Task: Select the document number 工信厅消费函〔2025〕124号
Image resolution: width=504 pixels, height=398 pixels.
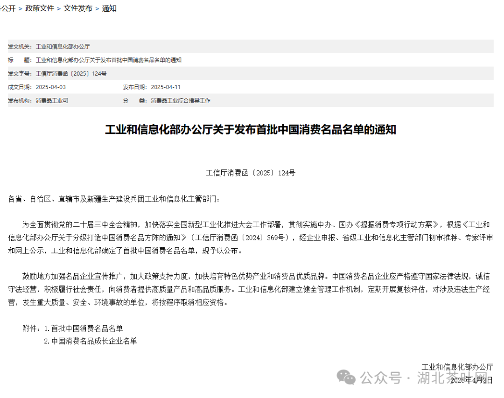Action: 72,73
